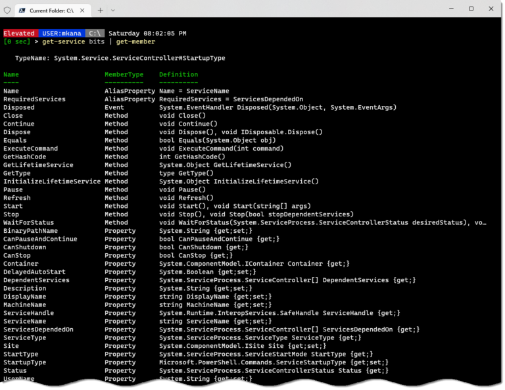Select the 'Current Folder: C:\' tab

point(53,10)
